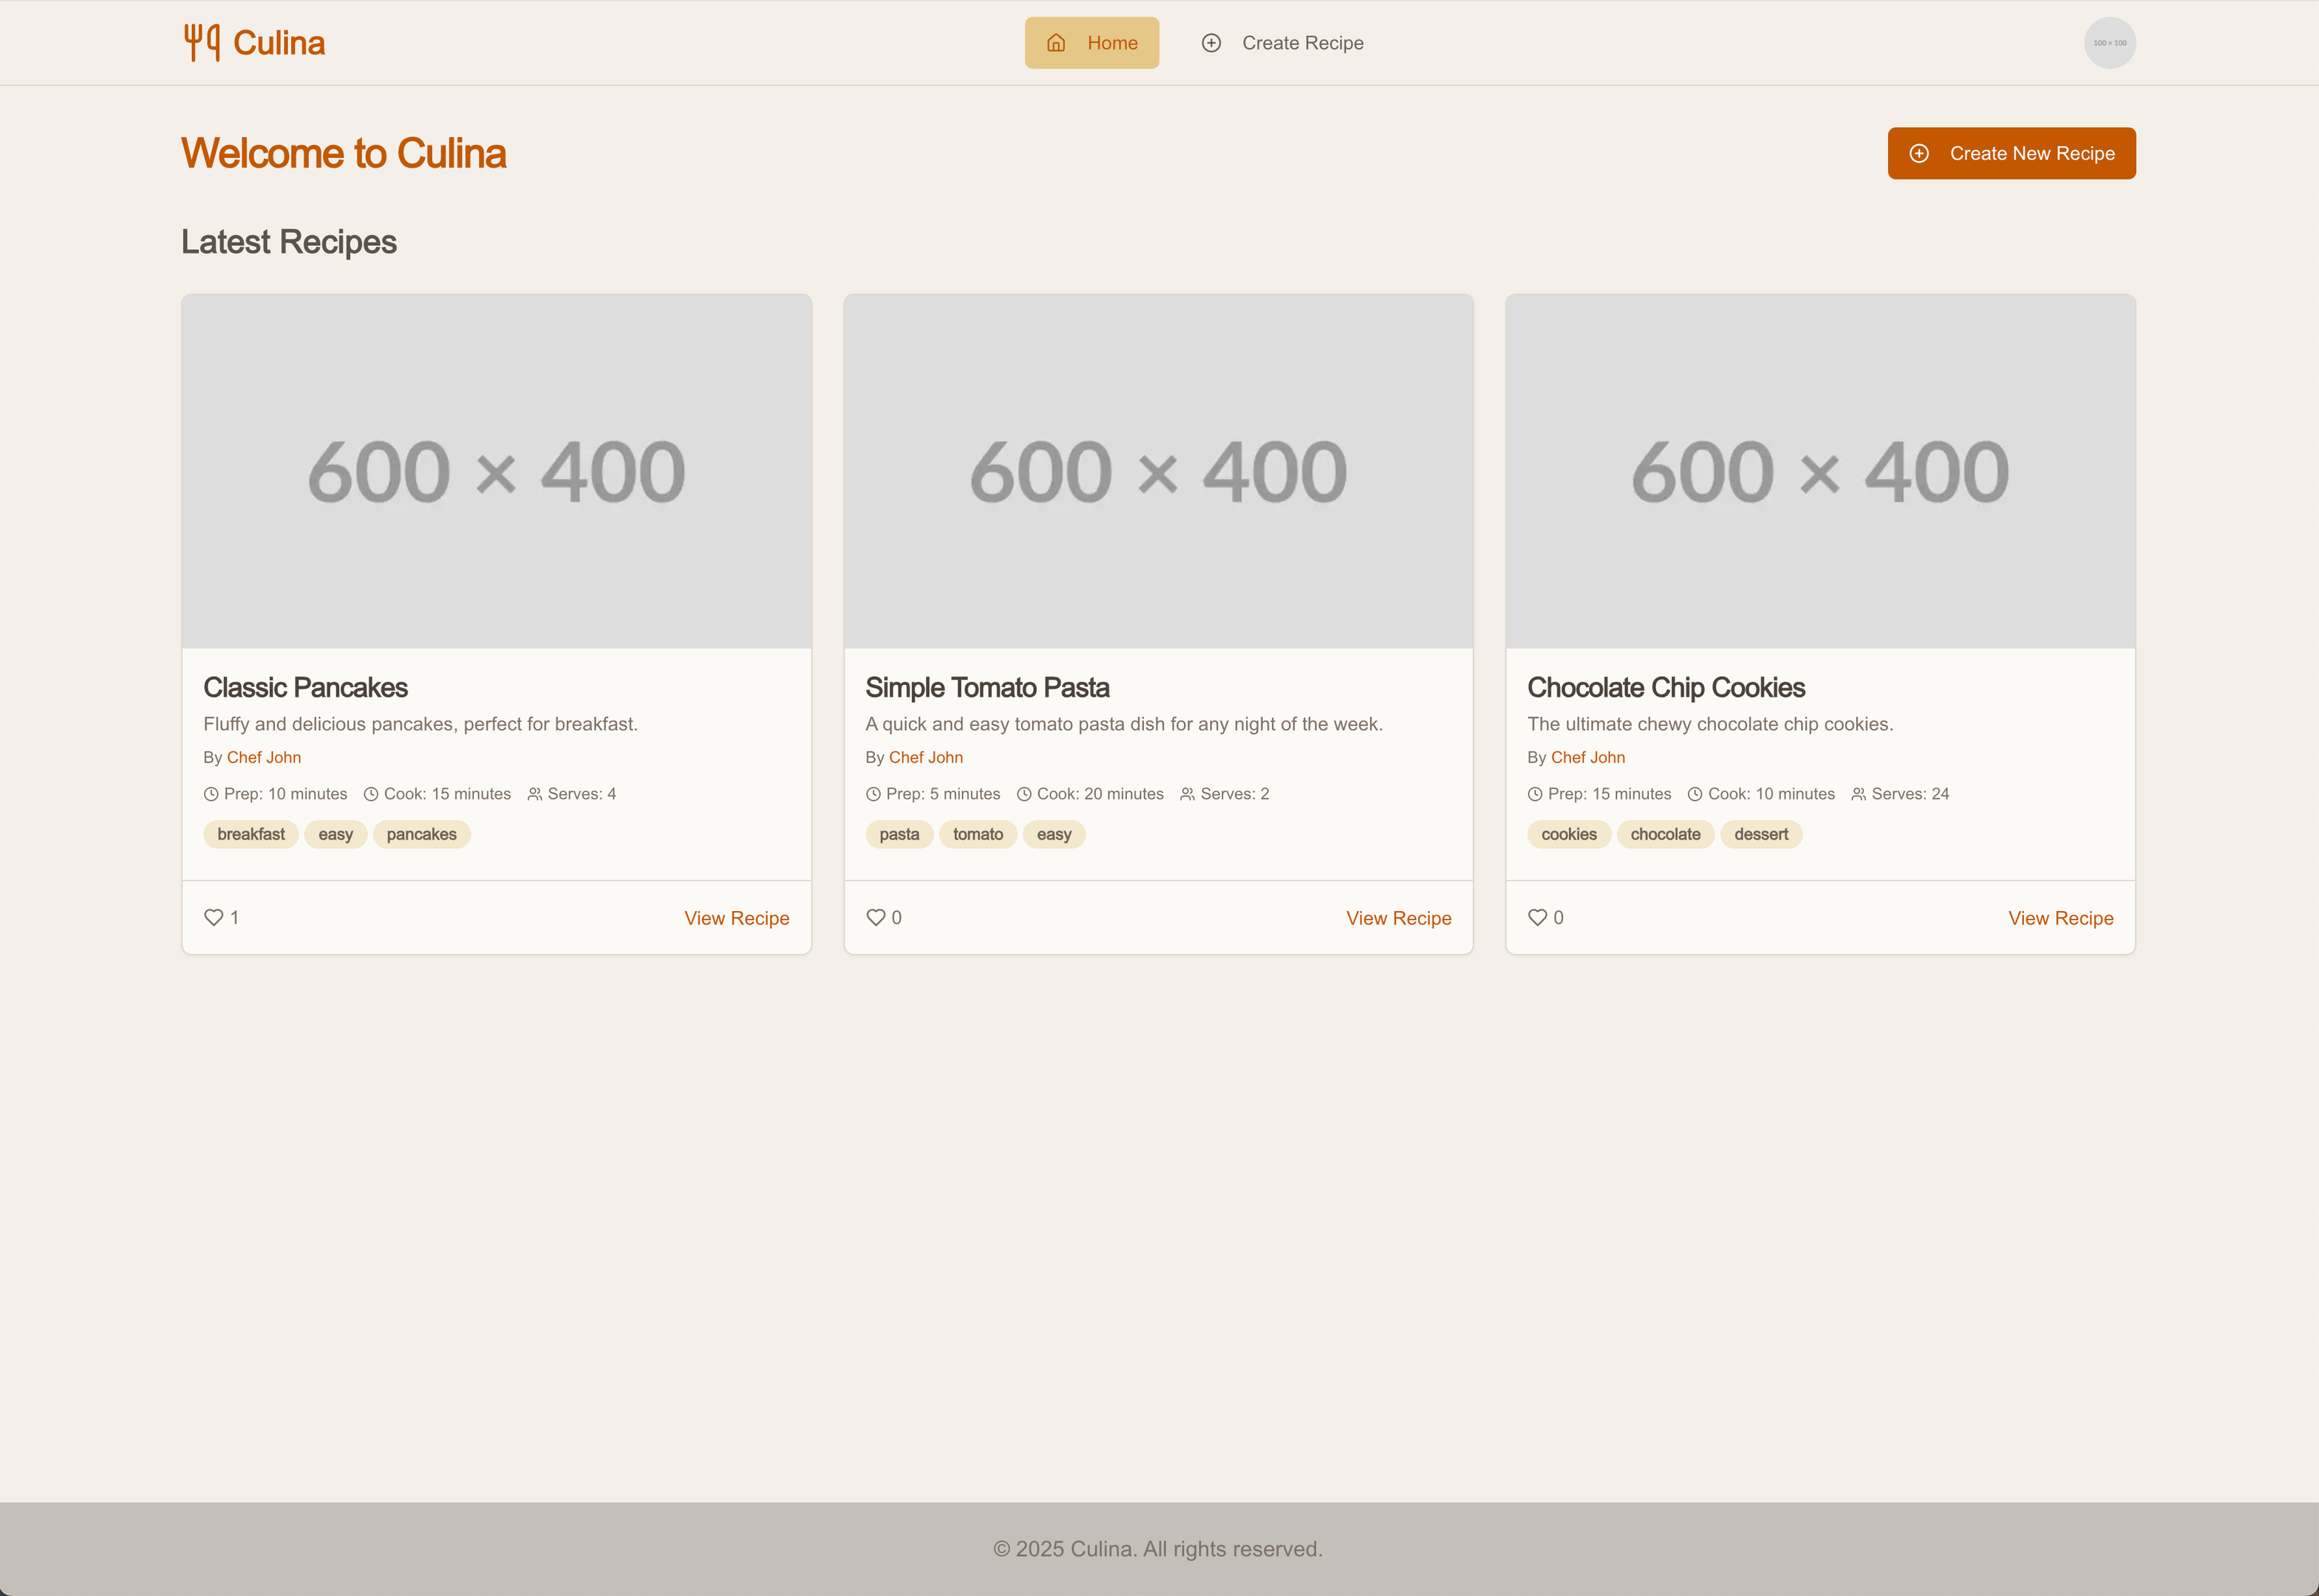Open the user avatar menu
This screenshot has height=1596, width=2319.
click(x=2109, y=43)
